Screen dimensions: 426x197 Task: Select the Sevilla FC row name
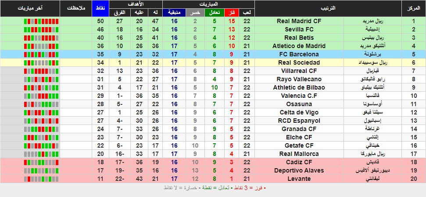299,29
